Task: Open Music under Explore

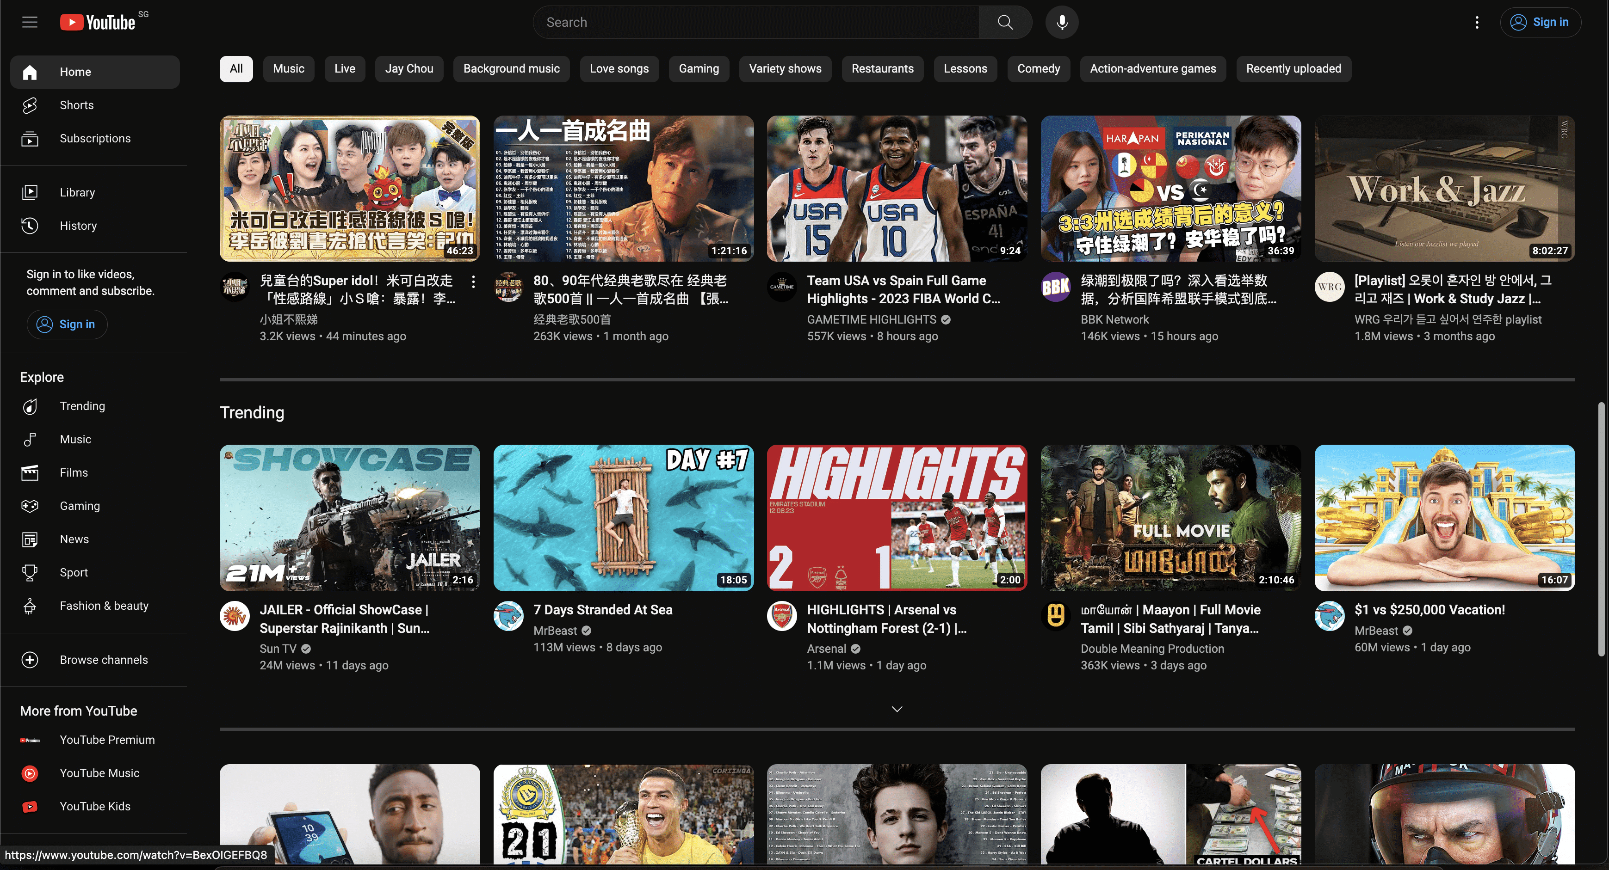Action: click(x=95, y=439)
